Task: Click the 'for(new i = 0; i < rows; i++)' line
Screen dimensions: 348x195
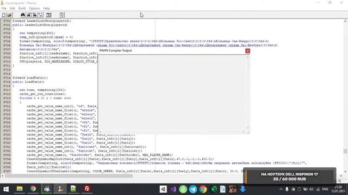Action: [x=45, y=98]
